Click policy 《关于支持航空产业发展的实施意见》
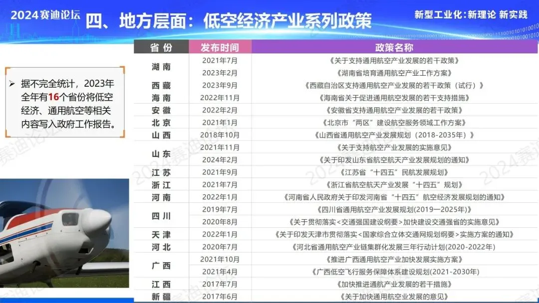539x303 pixels. [x=394, y=147]
